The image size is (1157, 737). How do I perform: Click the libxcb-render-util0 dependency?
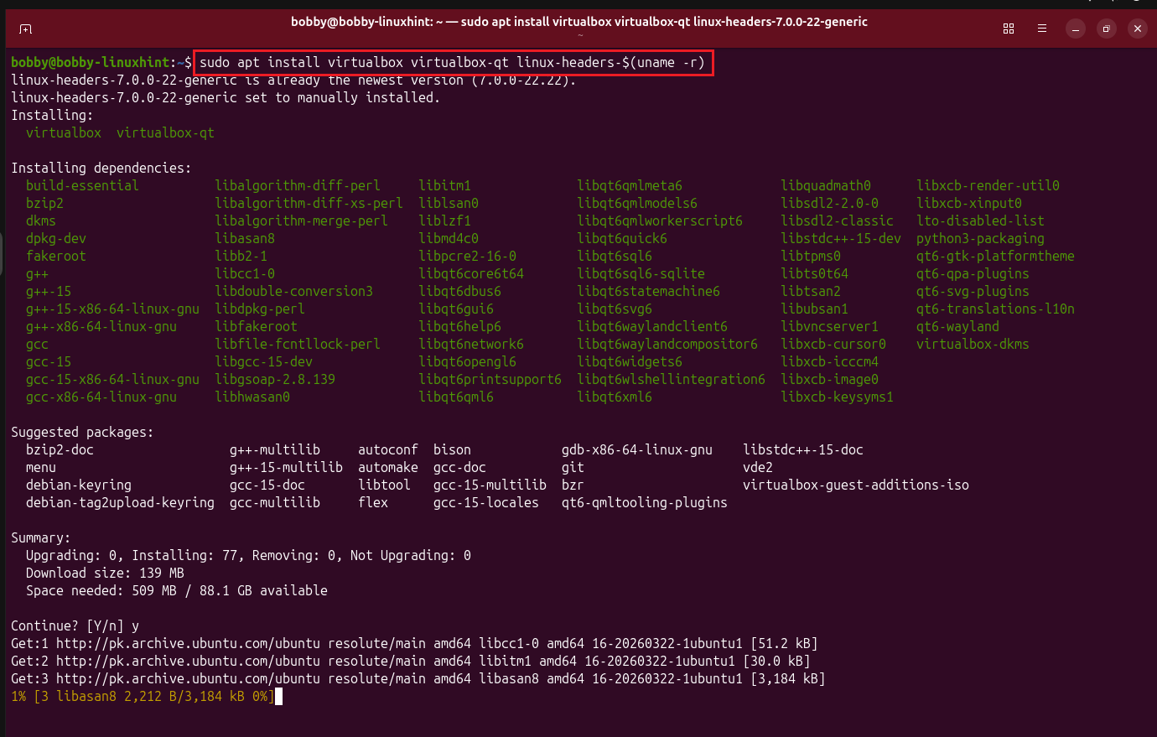pos(988,185)
